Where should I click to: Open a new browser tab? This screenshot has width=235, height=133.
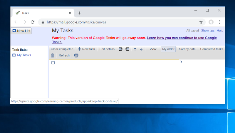tap(80, 13)
